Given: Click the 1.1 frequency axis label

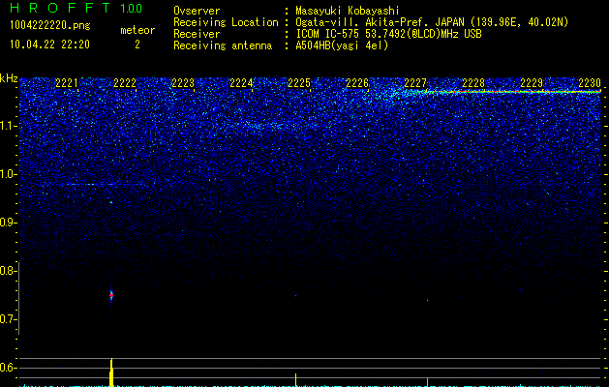Looking at the screenshot, I should point(7,126).
